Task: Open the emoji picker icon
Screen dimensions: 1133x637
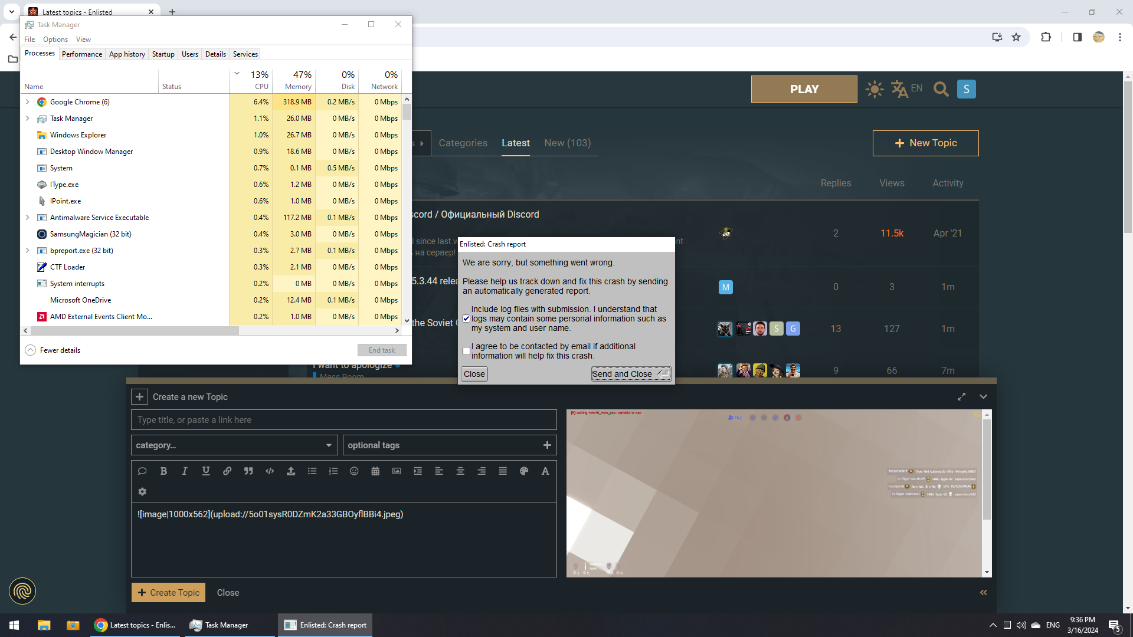Action: (x=354, y=471)
